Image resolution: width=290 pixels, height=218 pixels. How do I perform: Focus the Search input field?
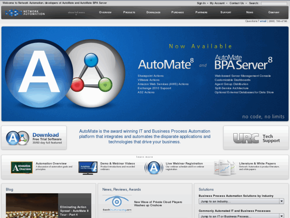click(x=274, y=3)
